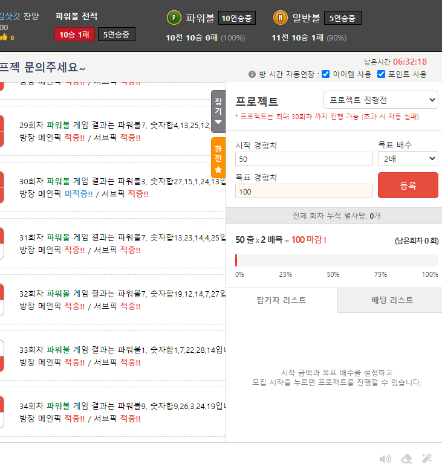This screenshot has width=442, height=467.
Task: Click the 30회차 파워볼 result message
Action: click(122, 187)
